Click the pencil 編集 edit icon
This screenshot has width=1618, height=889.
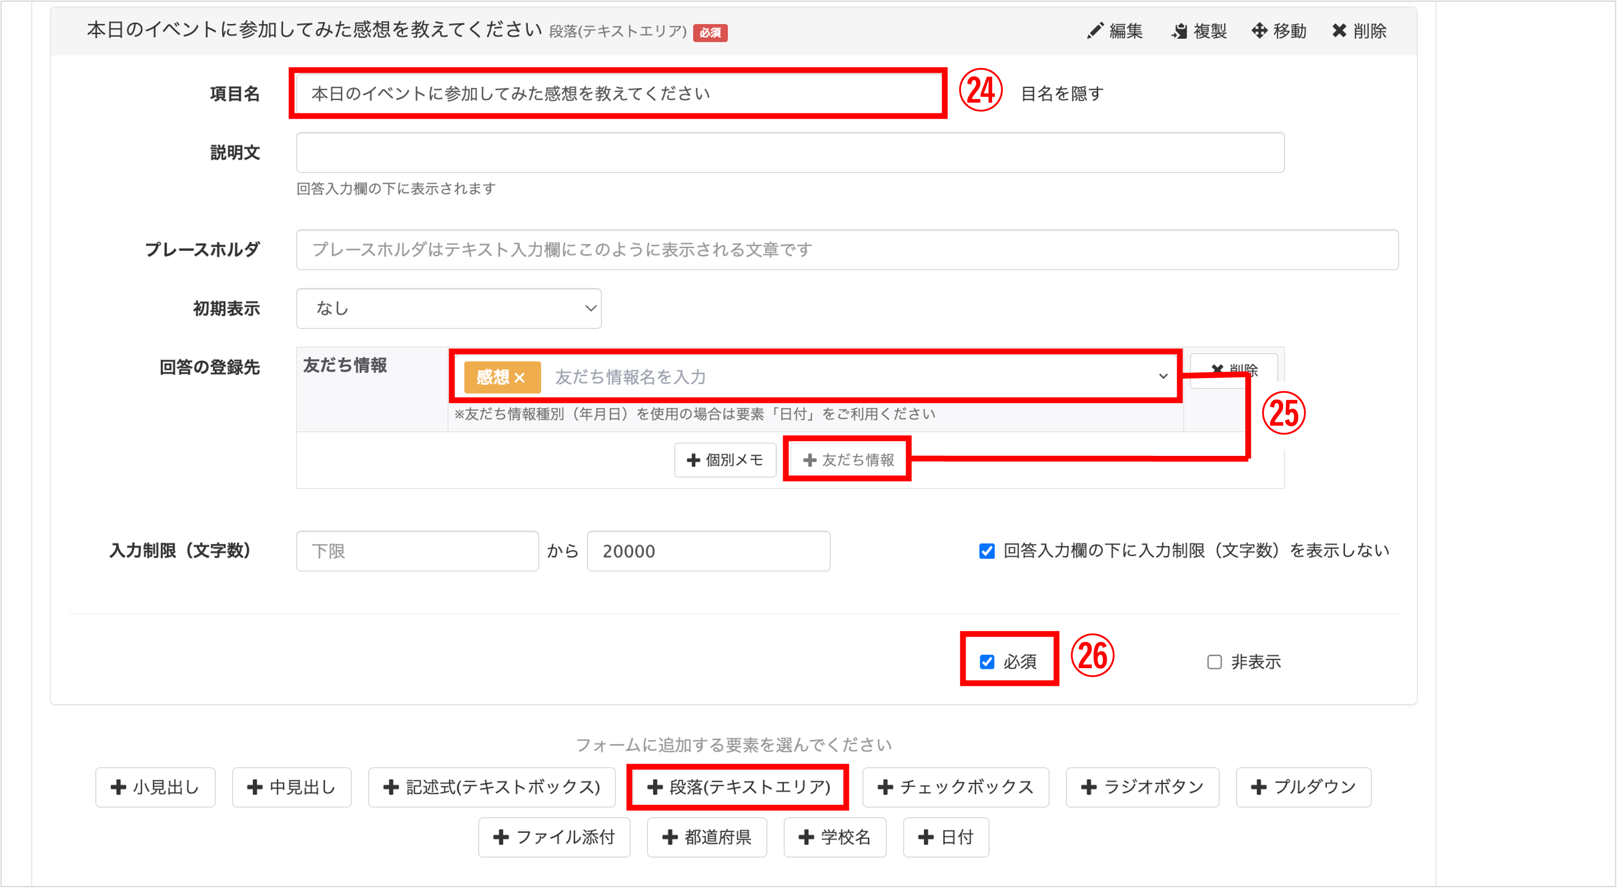pos(1095,31)
